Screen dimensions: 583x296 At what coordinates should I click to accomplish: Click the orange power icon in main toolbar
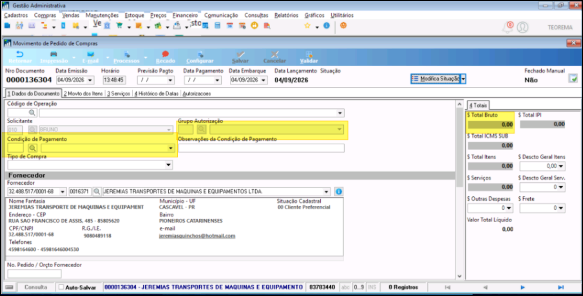pos(343,25)
